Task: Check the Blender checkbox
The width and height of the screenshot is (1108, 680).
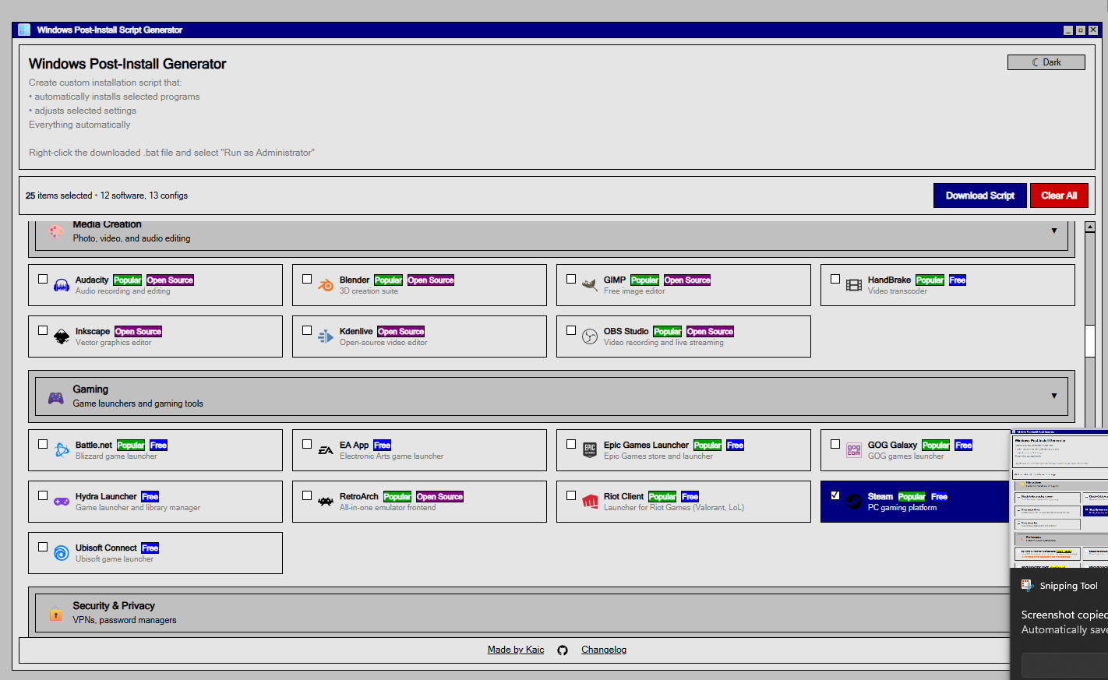Action: 307,279
